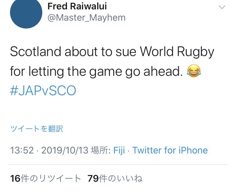233x192 pixels.
Task: Open the Fiji location link
Action: pos(119,150)
